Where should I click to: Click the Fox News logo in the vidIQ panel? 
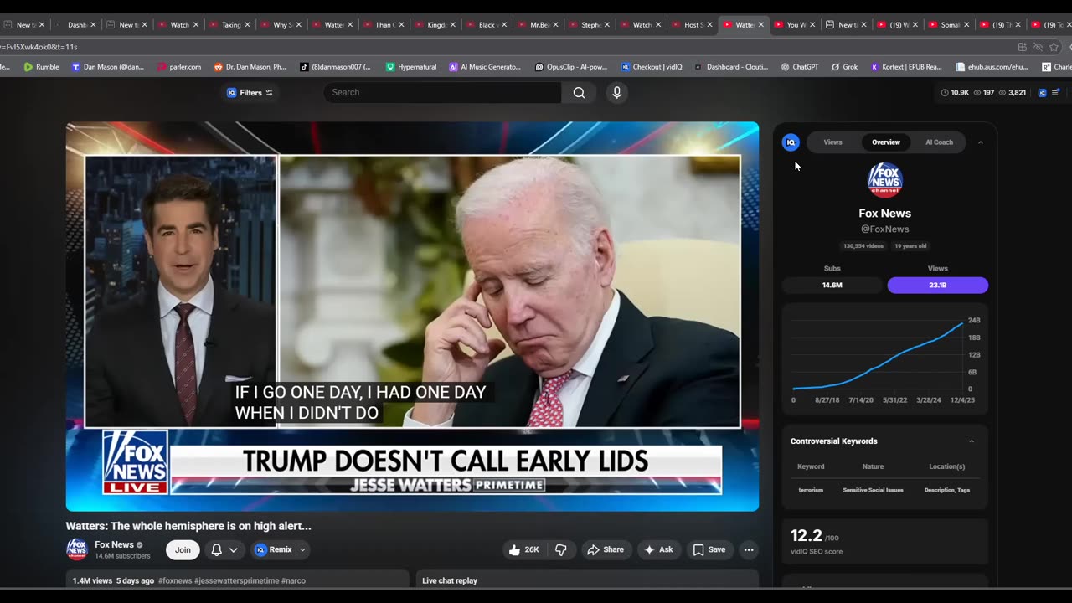coord(884,180)
